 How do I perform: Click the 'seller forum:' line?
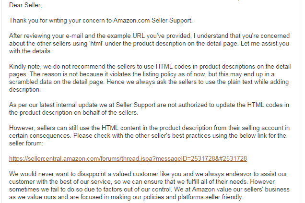26,143
